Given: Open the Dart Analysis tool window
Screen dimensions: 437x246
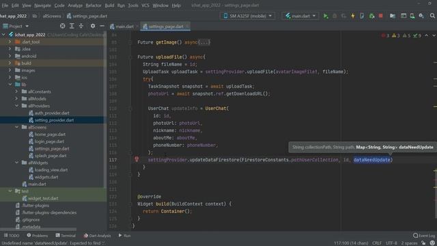Looking at the screenshot, I should [x=97, y=236].
